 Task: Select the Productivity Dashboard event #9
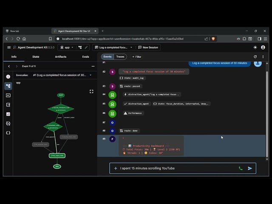pyautogui.click(x=181, y=146)
